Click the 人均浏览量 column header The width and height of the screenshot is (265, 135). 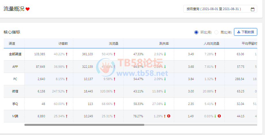211,44
